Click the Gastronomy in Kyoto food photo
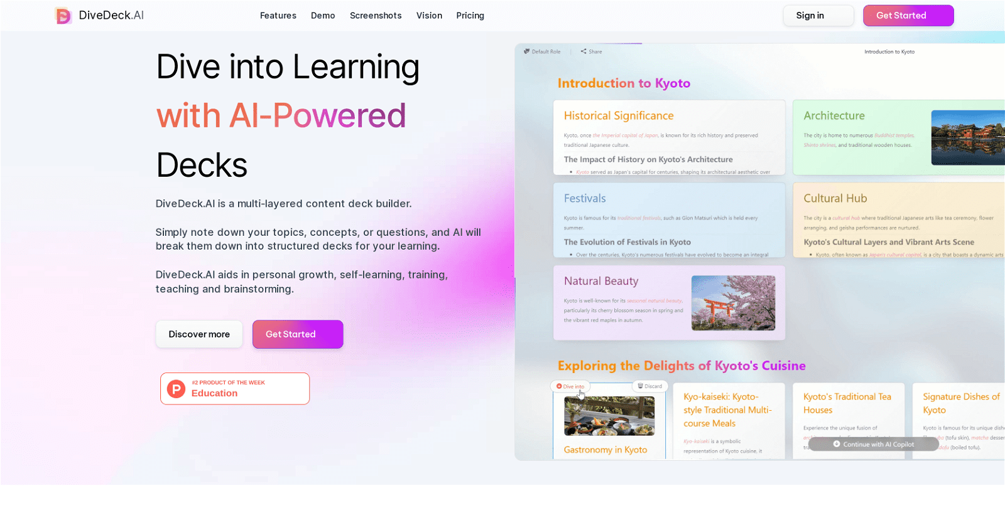The width and height of the screenshot is (1005, 523). 609,416
